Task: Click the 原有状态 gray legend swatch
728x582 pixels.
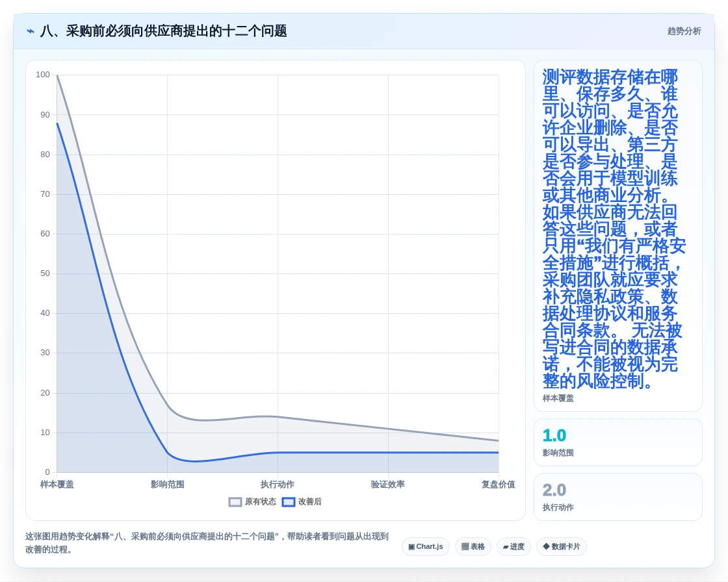Action: tap(235, 502)
